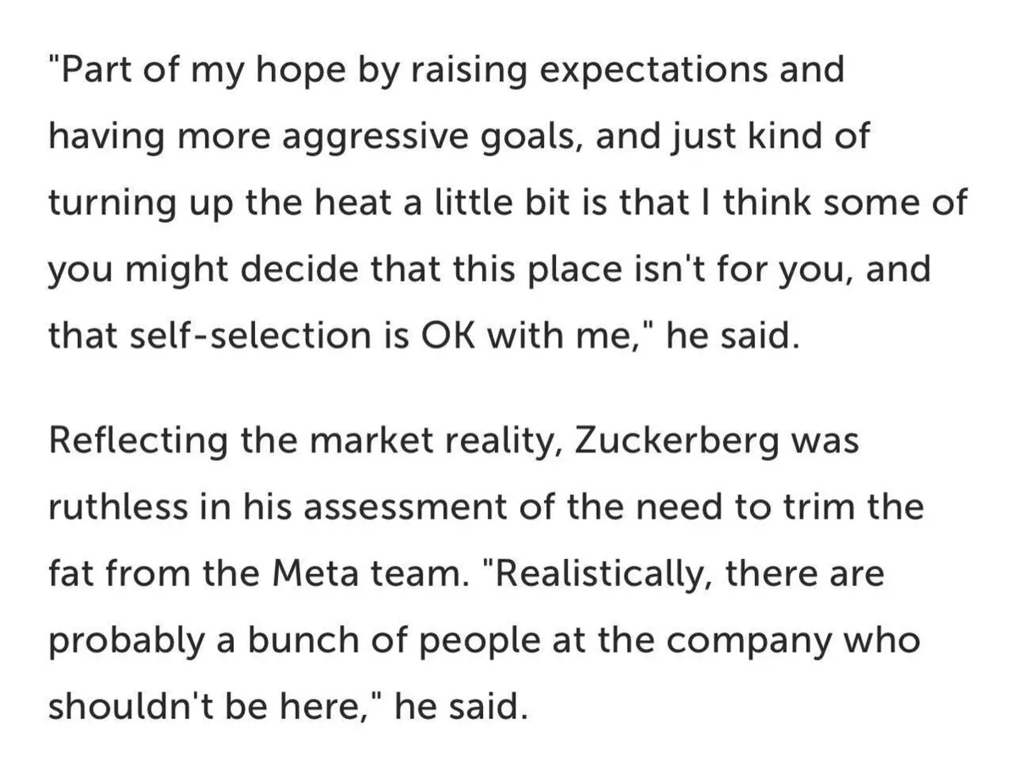1017x764 pixels.
Task: Click the word "heat" in the quote
Action: [319, 203]
